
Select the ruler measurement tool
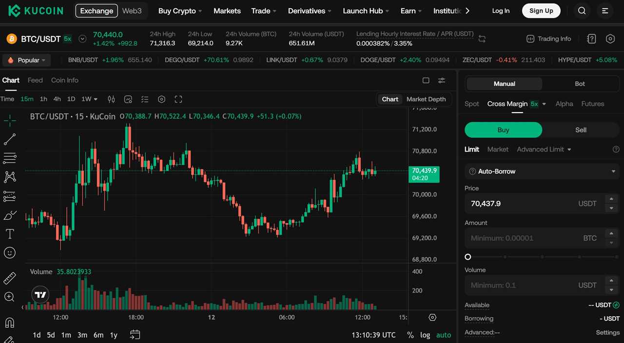(x=10, y=278)
